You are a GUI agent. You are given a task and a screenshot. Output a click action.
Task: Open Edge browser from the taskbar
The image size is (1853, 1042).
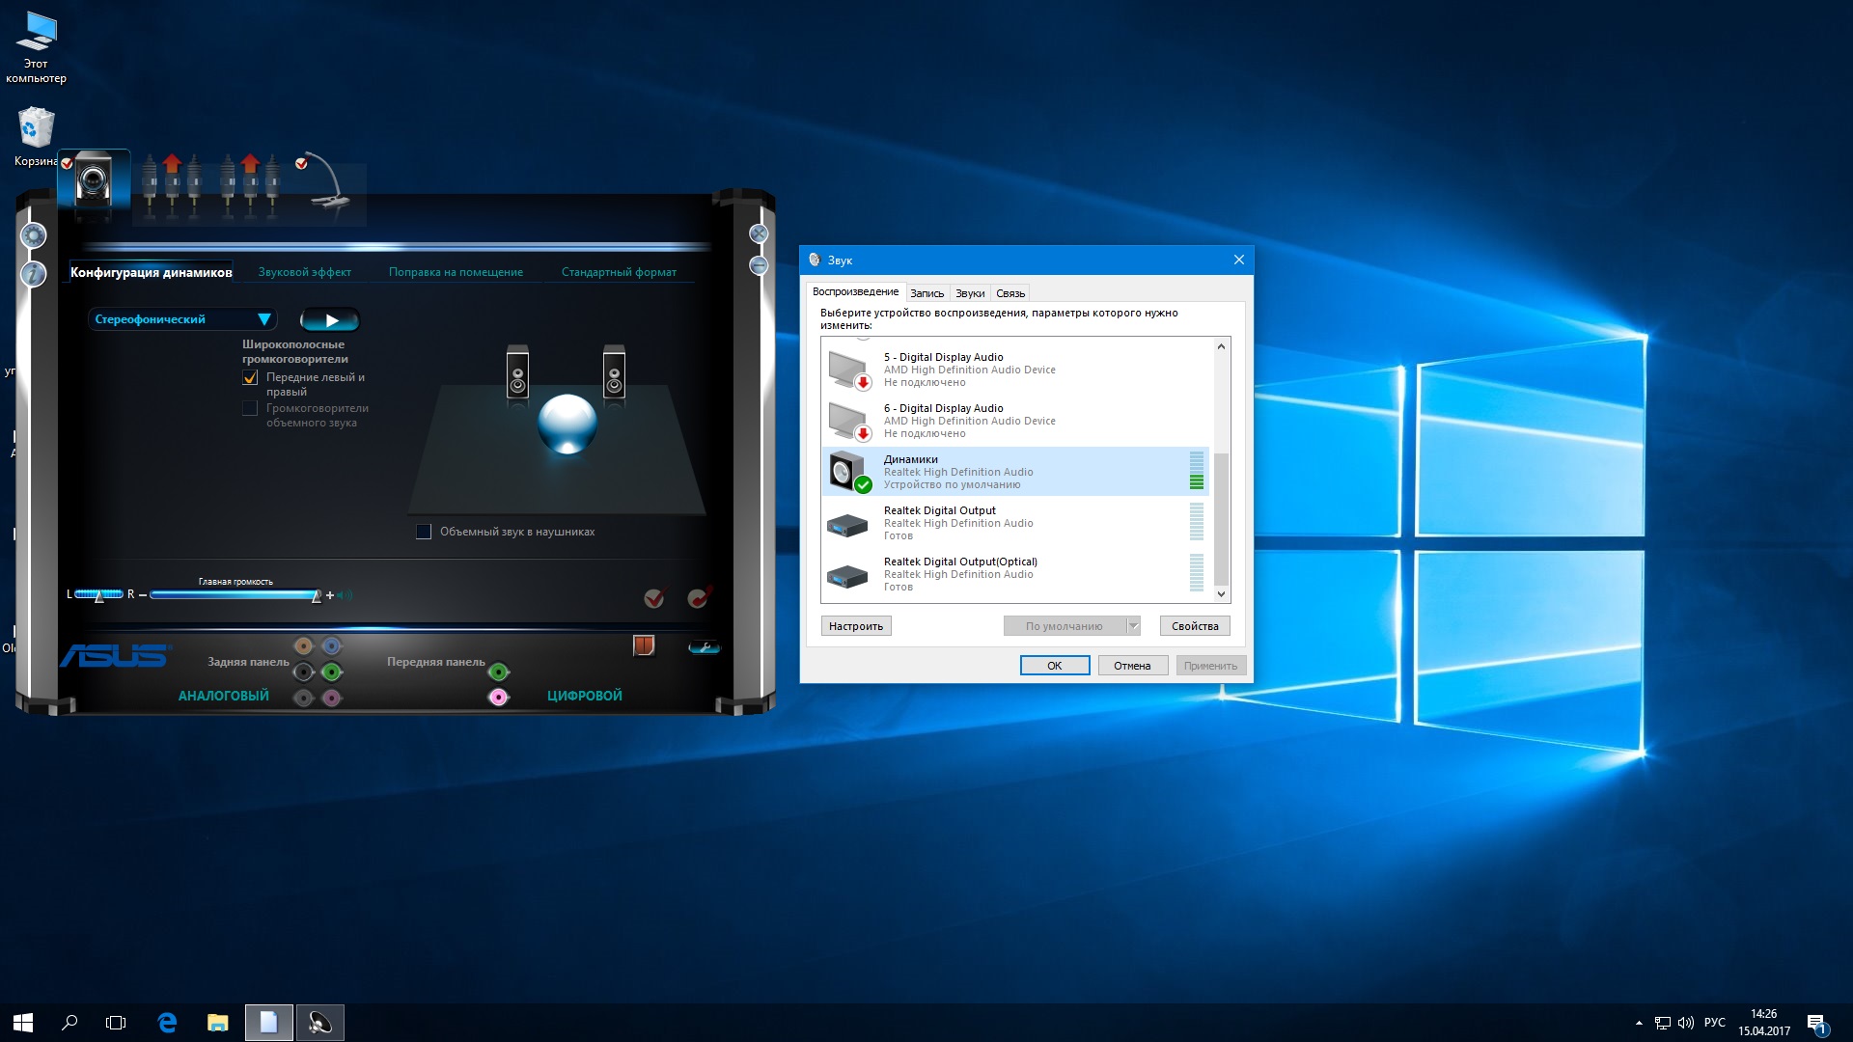pos(167,1023)
